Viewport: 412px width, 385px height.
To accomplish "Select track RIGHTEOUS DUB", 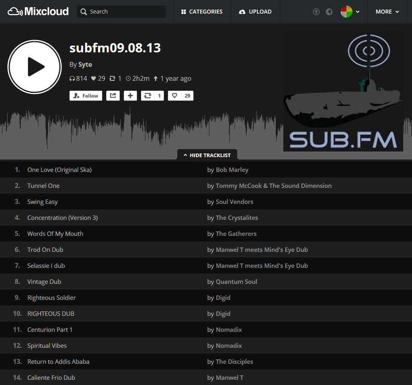I will (x=51, y=314).
